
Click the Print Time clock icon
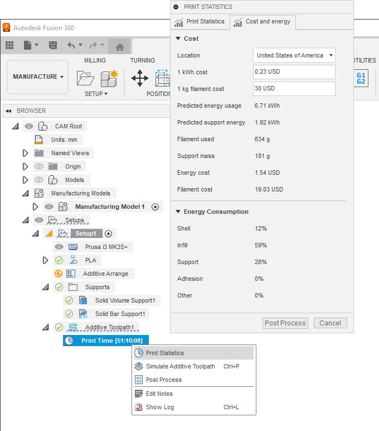69,341
